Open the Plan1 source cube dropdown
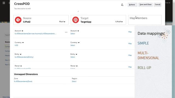Screen dimensions: 175x98 [x=62, y=22]
